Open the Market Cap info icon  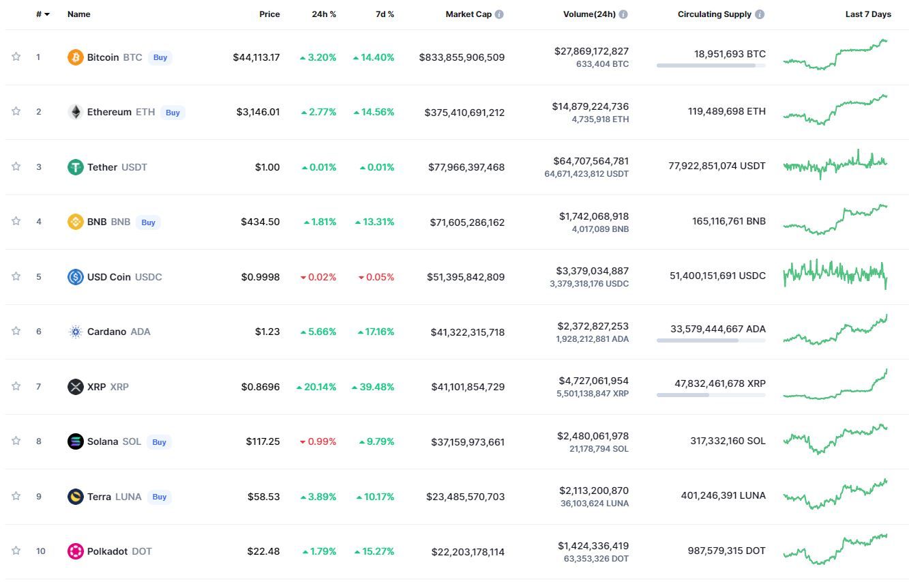[499, 14]
